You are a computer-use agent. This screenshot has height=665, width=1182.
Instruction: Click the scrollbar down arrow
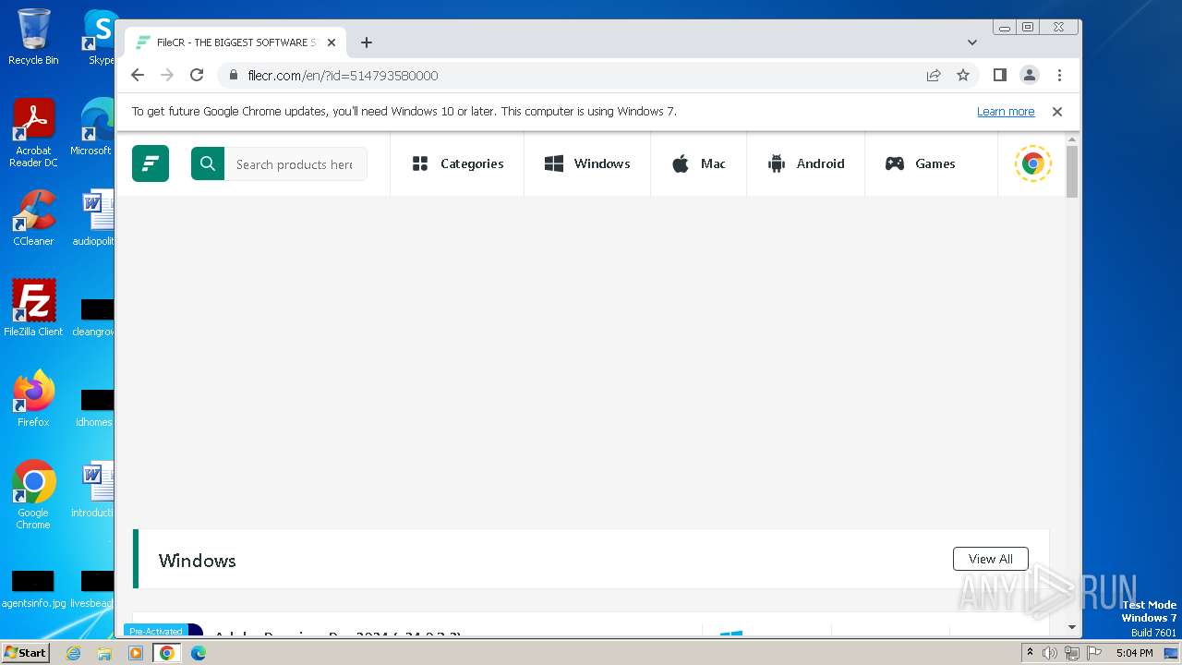pos(1072,627)
